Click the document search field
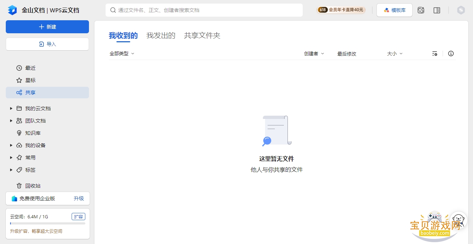This screenshot has width=473, height=244. tap(204, 10)
